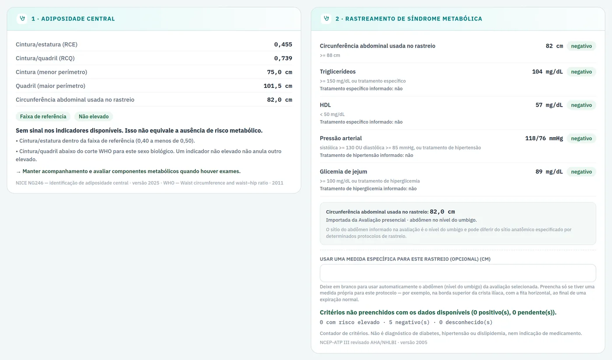The image size is (612, 360).
Task: Click the RCE value 0,455
Action: pos(283,45)
